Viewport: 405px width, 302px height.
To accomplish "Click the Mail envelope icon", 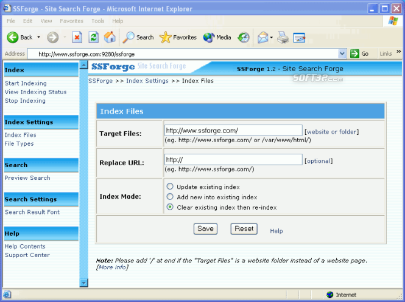I will [x=262, y=37].
